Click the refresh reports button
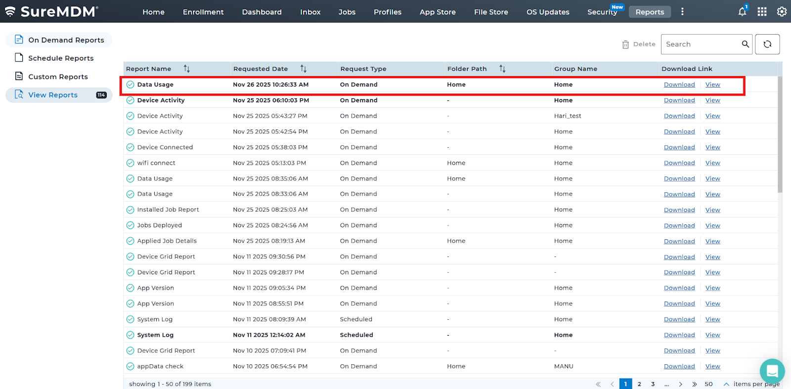This screenshot has height=389, width=791. pyautogui.click(x=767, y=44)
